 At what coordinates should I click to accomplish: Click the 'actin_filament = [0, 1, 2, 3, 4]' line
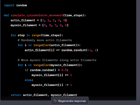pos(39,20)
